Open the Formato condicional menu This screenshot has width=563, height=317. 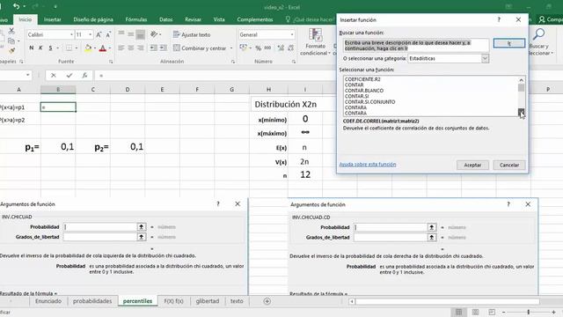tap(315, 42)
